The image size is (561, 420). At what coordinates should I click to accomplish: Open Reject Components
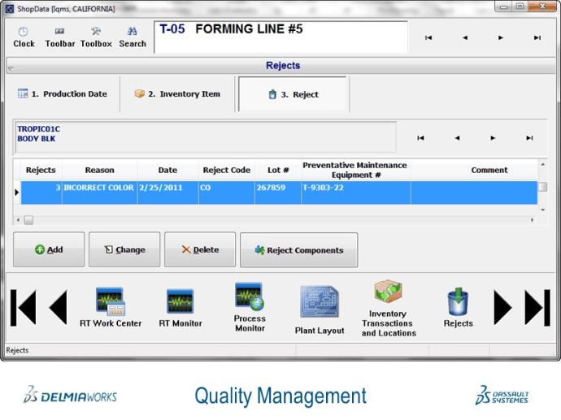click(298, 250)
